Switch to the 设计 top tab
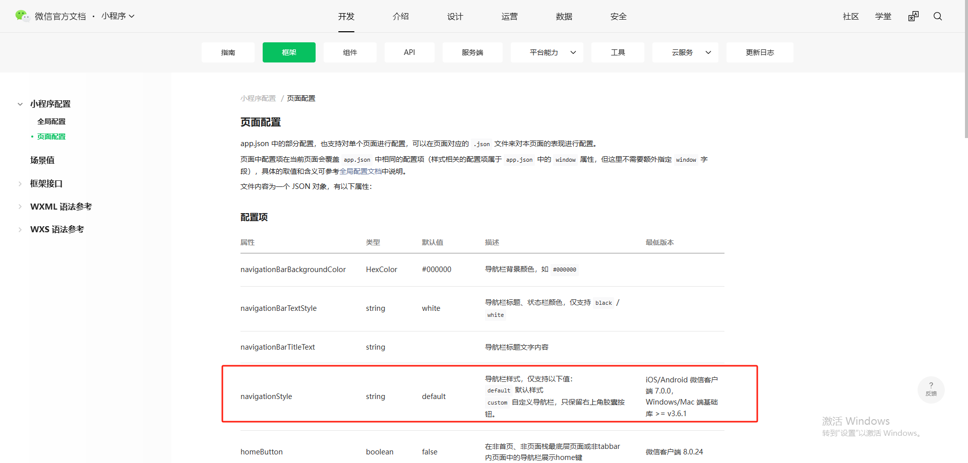The image size is (968, 463). click(455, 17)
